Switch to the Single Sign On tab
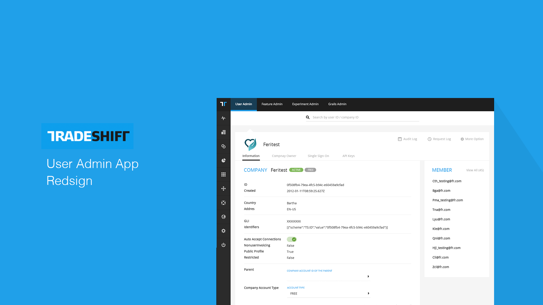This screenshot has height=305, width=543. click(x=318, y=156)
